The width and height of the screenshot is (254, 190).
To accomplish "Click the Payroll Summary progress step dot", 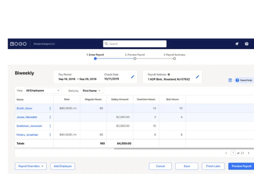I will tap(174, 59).
